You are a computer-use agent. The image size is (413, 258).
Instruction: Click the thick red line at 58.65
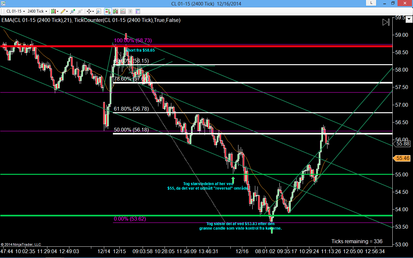[x=196, y=46]
